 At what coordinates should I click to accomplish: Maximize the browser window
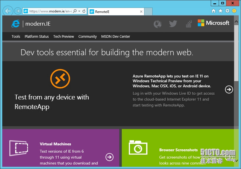pyautogui.click(x=223, y=3)
